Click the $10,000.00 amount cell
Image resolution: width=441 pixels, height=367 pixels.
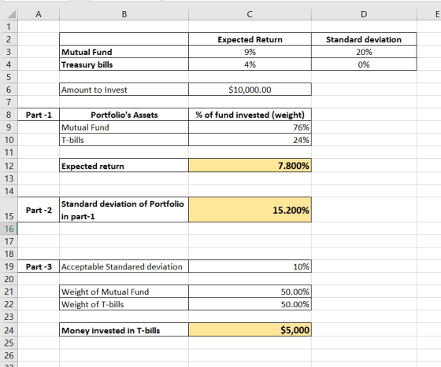click(x=250, y=90)
